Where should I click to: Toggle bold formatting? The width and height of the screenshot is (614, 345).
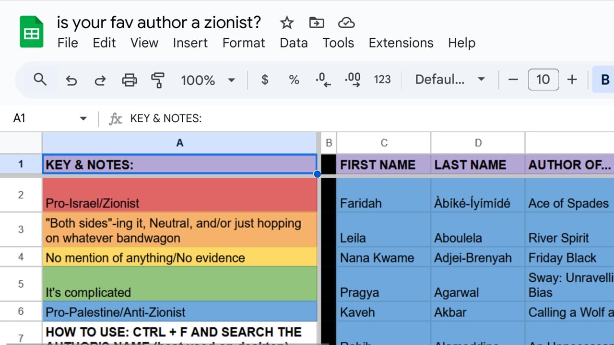click(605, 80)
